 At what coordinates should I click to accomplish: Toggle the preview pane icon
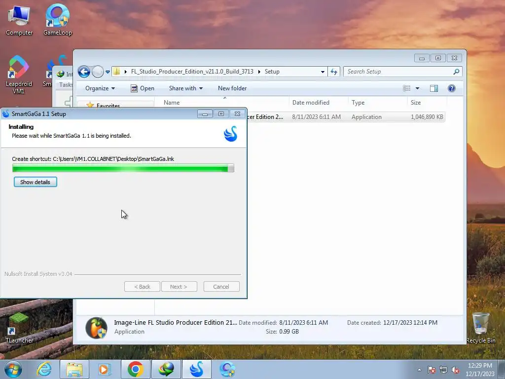(x=434, y=88)
